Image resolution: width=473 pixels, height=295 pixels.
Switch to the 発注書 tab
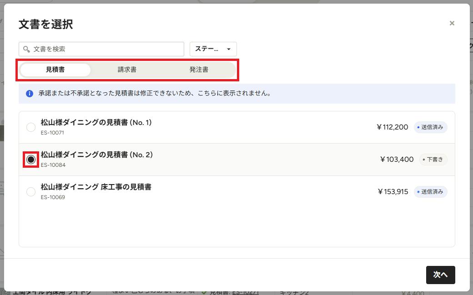(x=199, y=70)
